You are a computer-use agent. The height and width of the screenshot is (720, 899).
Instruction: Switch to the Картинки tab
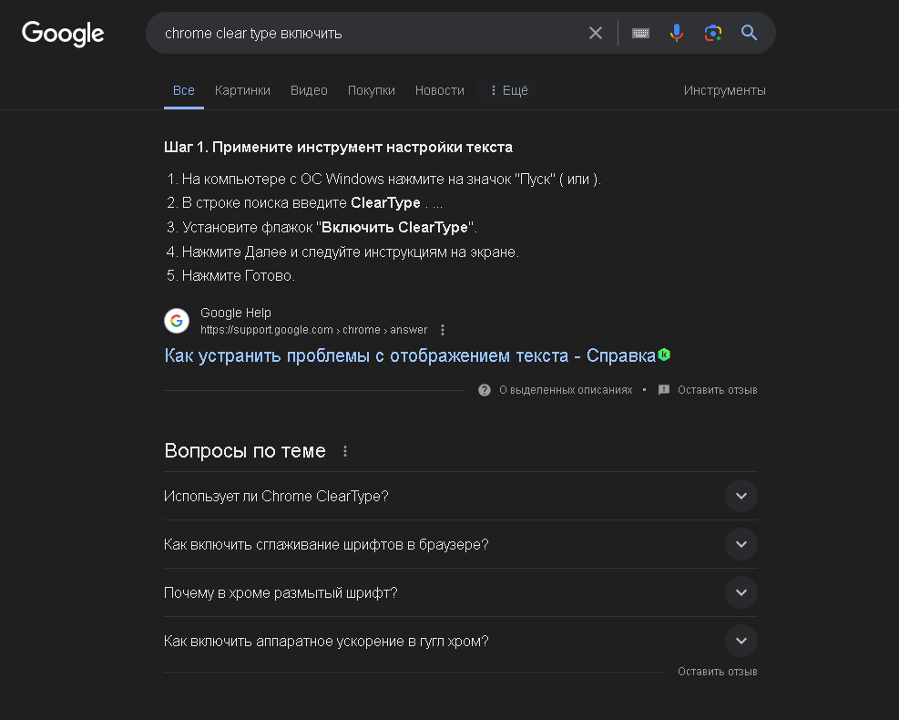click(242, 90)
